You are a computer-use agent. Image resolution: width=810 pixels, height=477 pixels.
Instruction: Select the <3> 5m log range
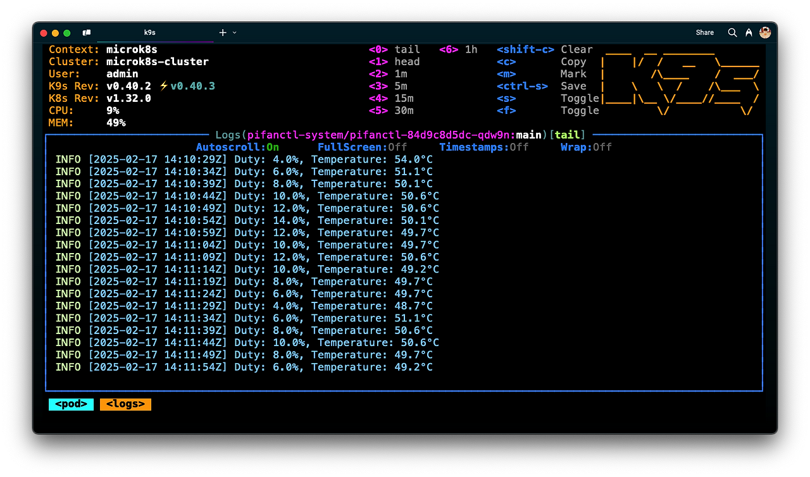388,86
